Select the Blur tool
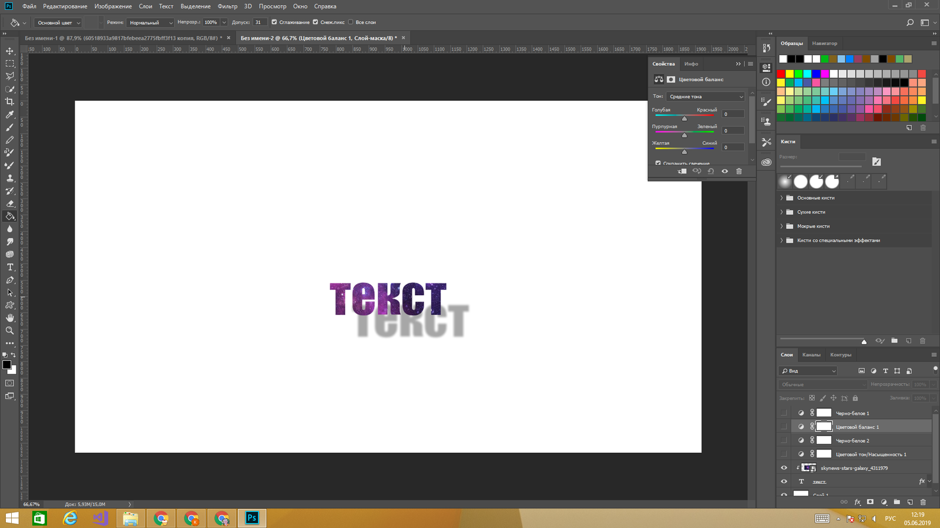Image resolution: width=940 pixels, height=528 pixels. tap(9, 229)
